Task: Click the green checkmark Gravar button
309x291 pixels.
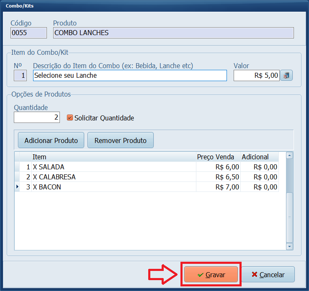Action: coord(211,274)
